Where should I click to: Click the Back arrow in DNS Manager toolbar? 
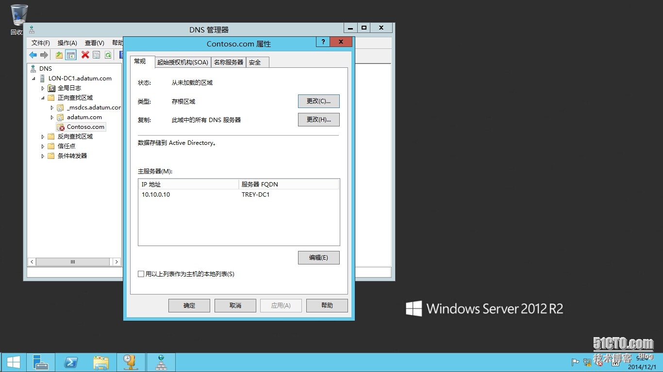pos(33,55)
